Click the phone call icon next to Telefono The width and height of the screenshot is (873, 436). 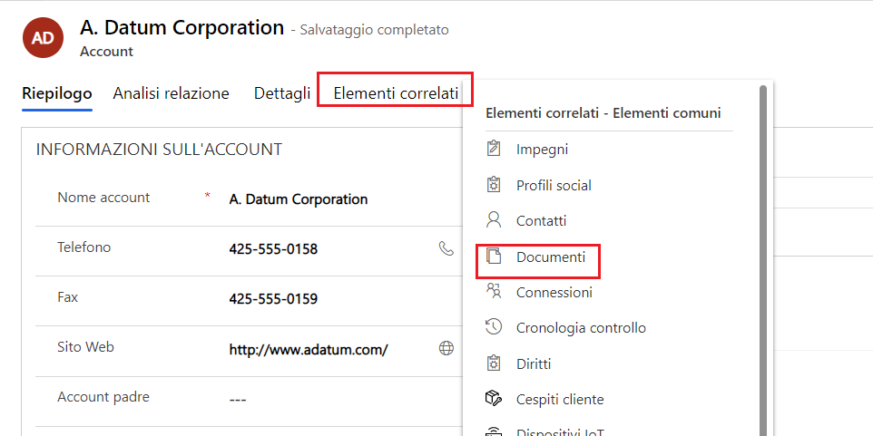(446, 248)
